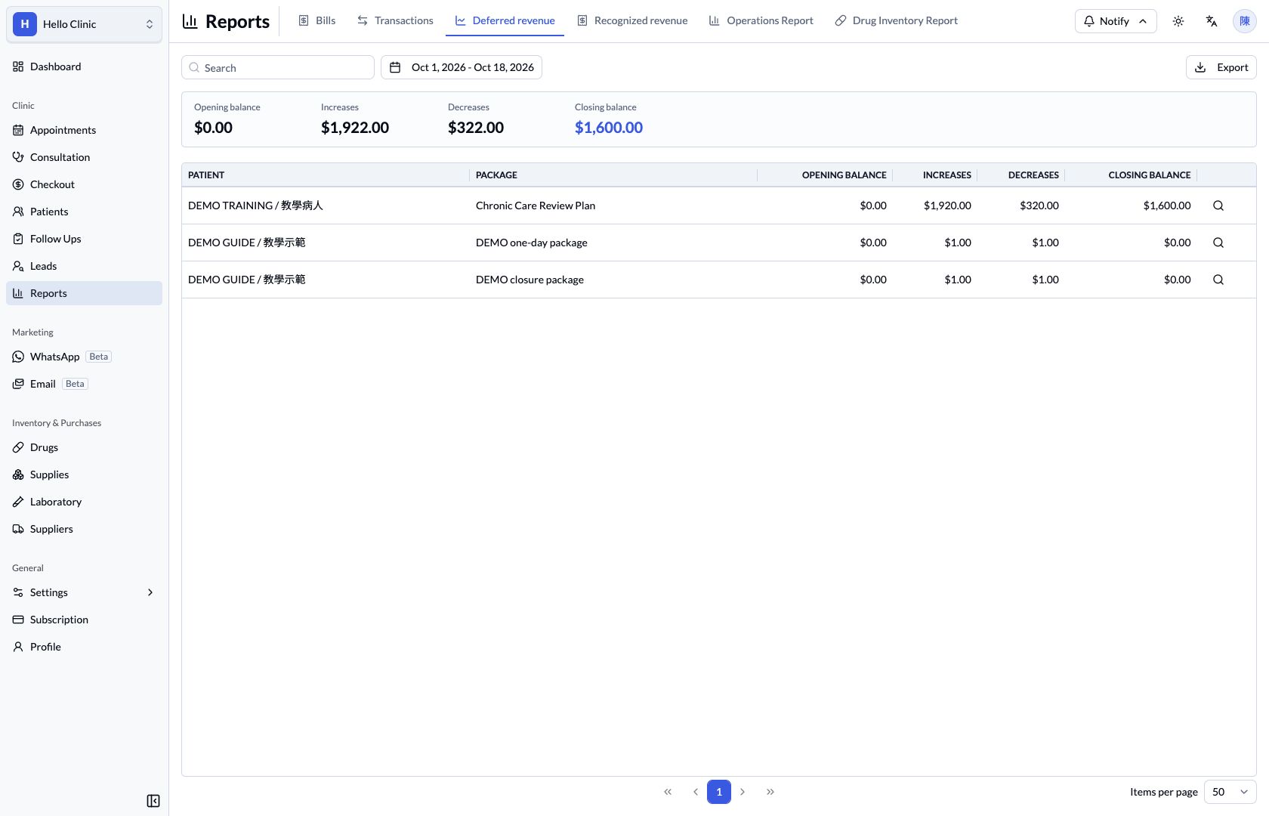The image size is (1269, 816).
Task: Open Drugs inventory page
Action: pos(84,447)
